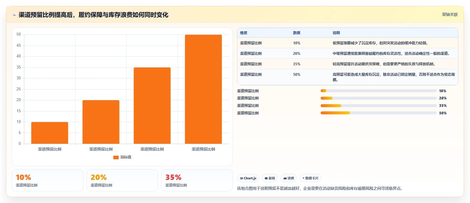Image resolution: width=470 pixels, height=203 pixels.
Task: Click the 双轴关联 badge in the header
Action: pos(450,14)
